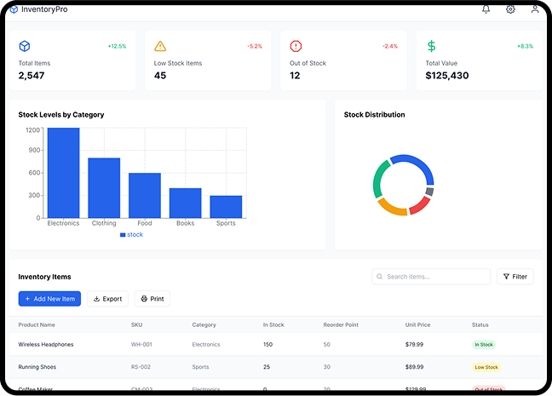
Task: Select the Electronics bar in chart
Action: (64, 173)
